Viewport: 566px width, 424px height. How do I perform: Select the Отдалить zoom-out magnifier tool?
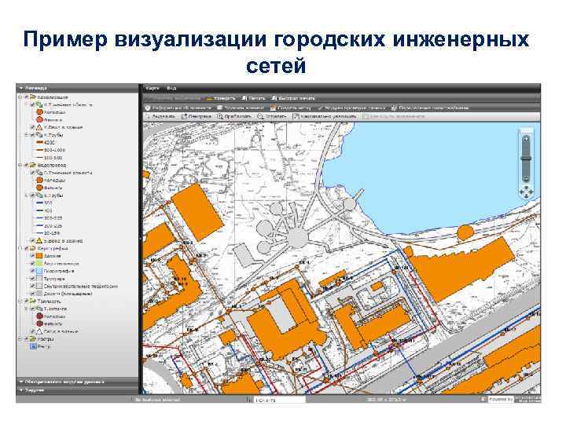point(271,116)
